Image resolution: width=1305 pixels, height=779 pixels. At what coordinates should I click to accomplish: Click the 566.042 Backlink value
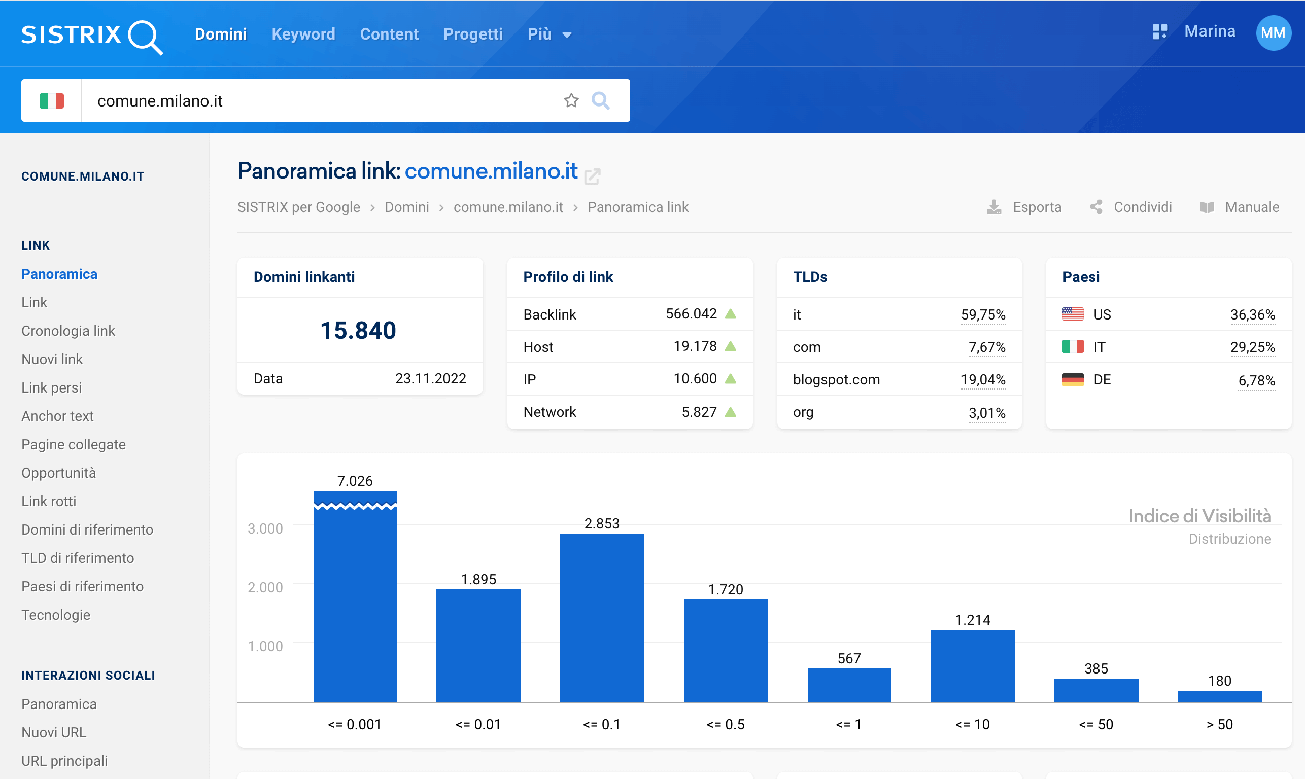691,314
